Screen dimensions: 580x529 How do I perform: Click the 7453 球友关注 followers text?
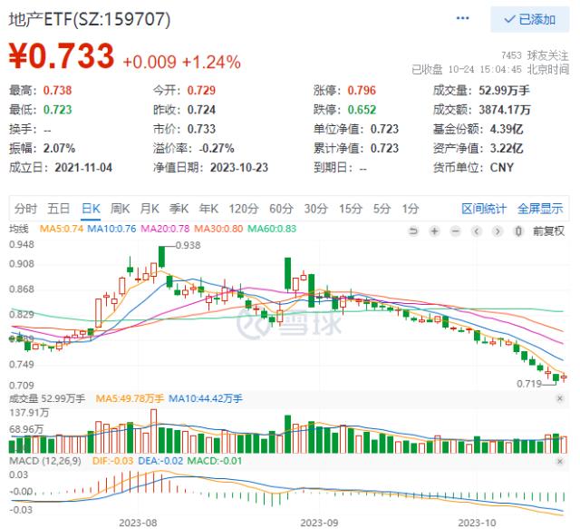click(x=535, y=55)
